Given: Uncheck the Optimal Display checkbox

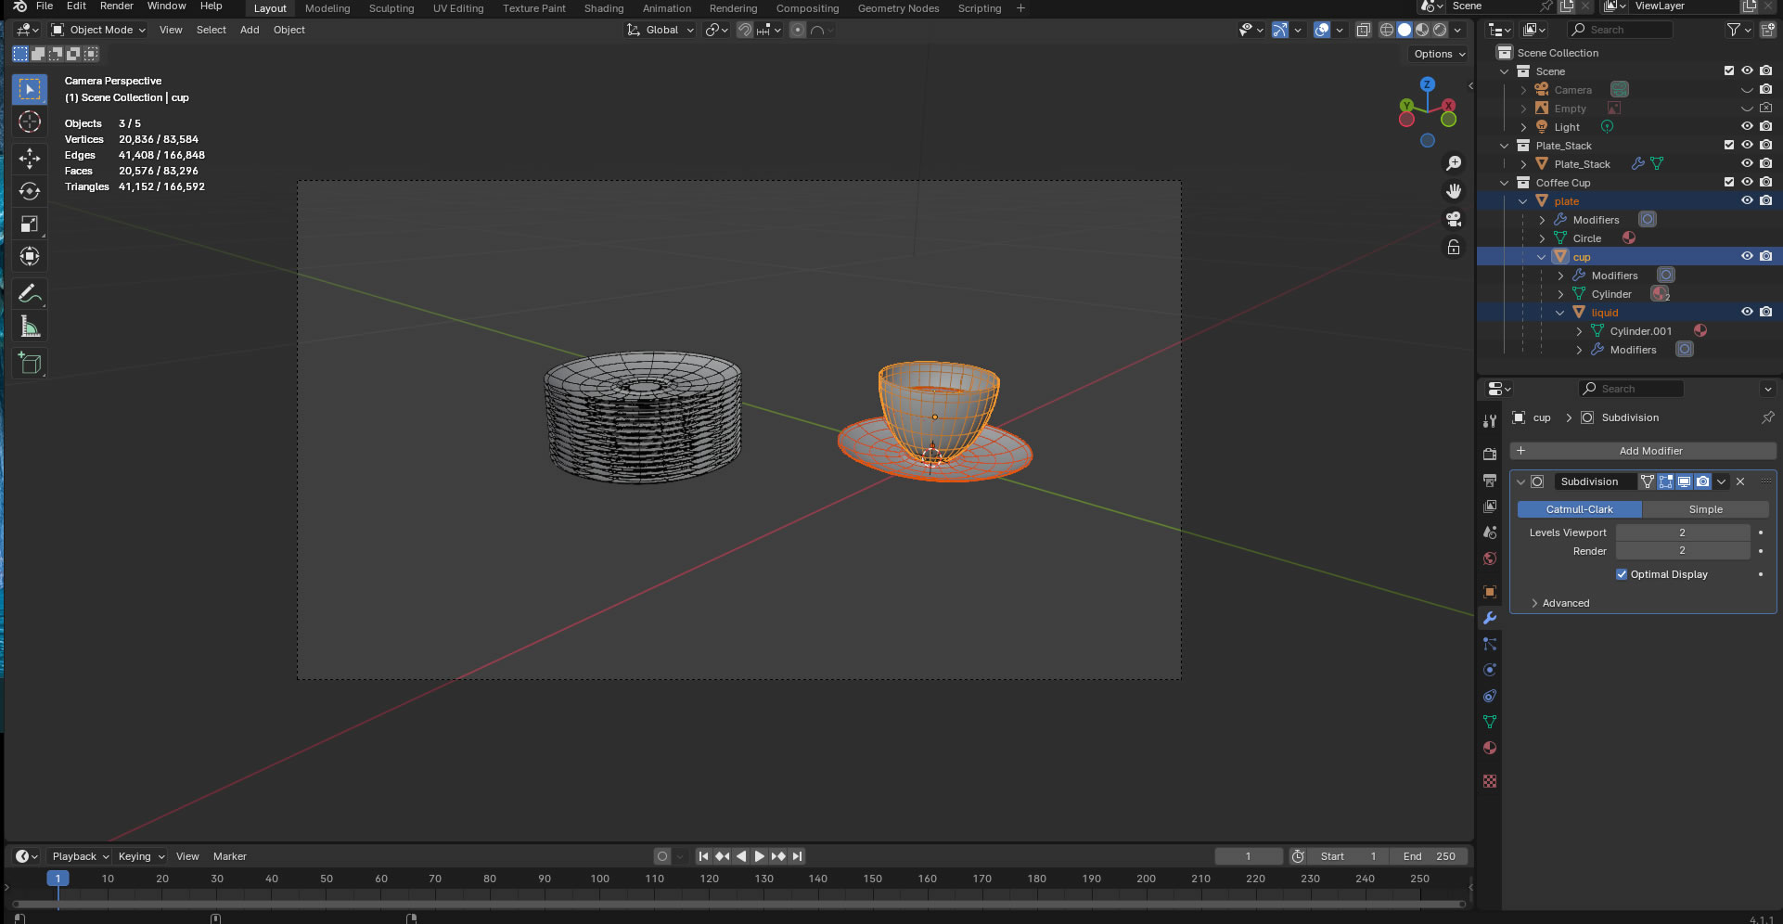Looking at the screenshot, I should coord(1622,574).
